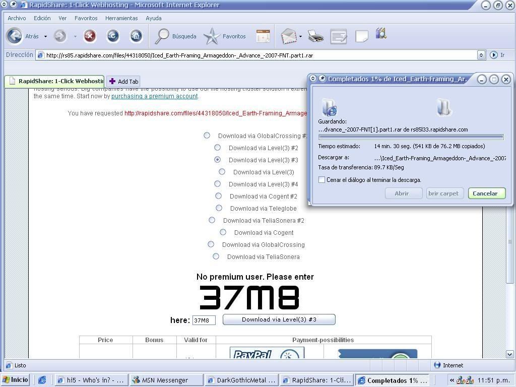Click the Internet zone globe icon
516x387 pixels.
(437, 365)
